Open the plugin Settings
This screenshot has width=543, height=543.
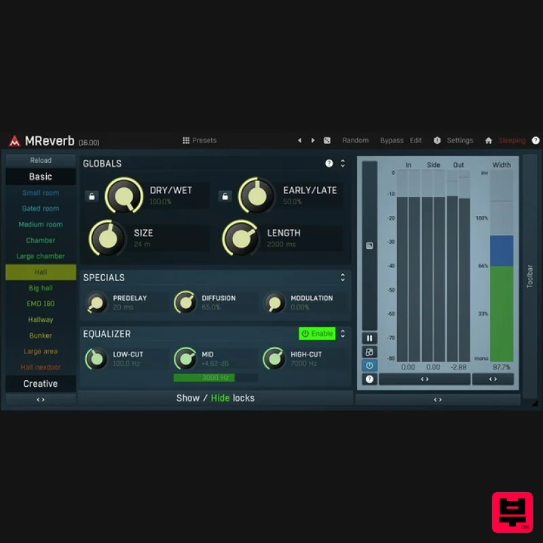pos(460,140)
